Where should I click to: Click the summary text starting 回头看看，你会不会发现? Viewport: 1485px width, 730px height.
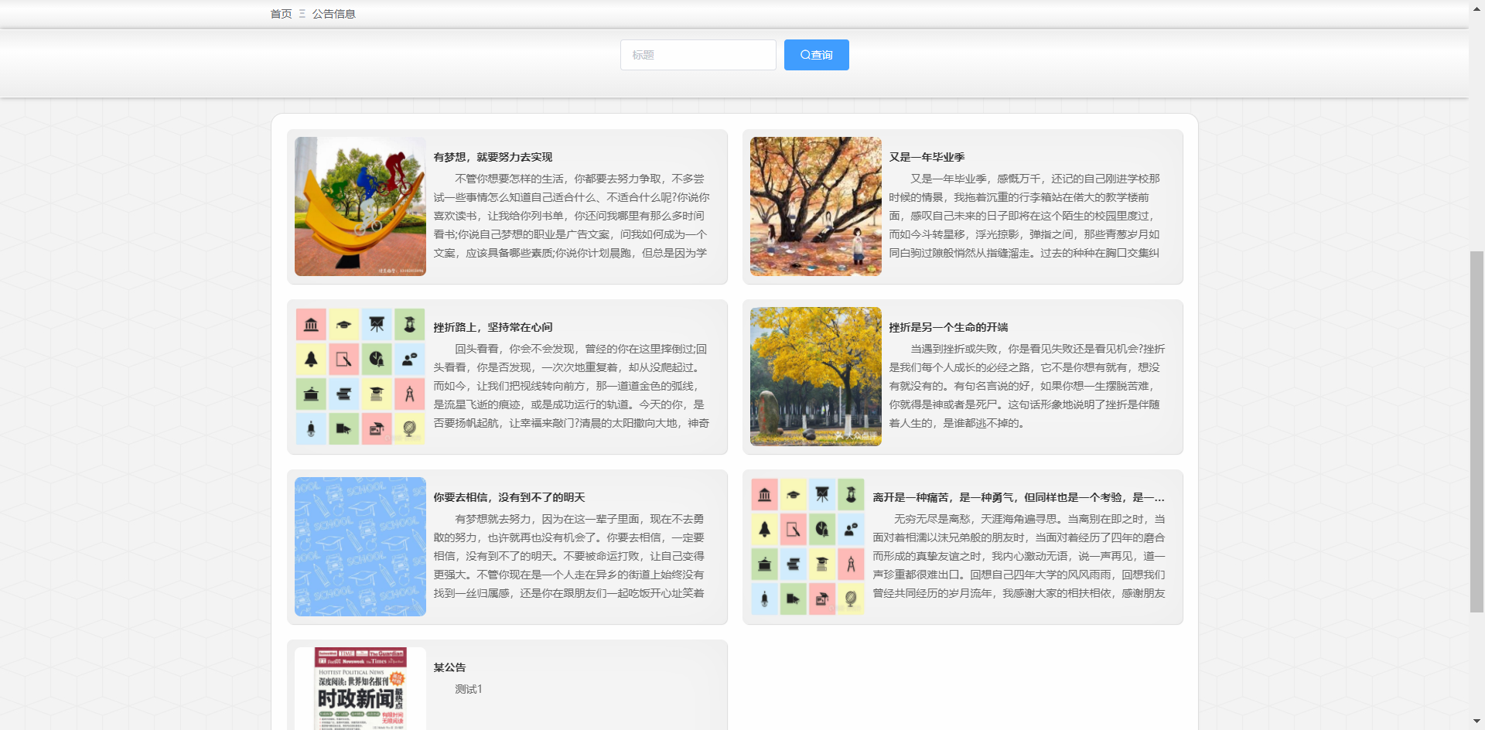572,386
